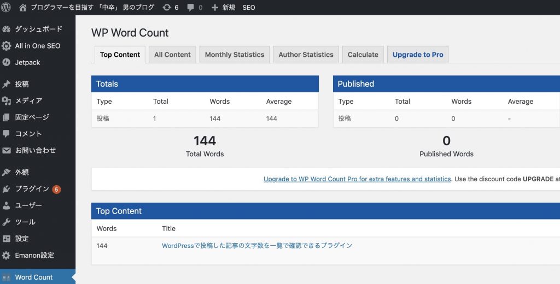Click the Top Content panel header

coord(326,211)
